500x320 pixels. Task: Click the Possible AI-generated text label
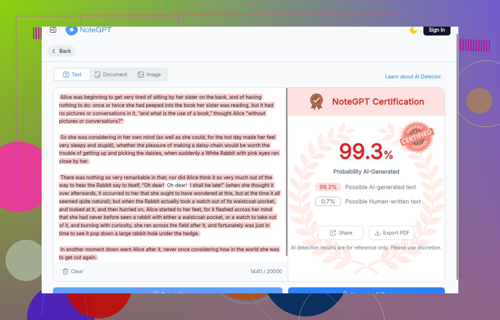[x=380, y=187]
